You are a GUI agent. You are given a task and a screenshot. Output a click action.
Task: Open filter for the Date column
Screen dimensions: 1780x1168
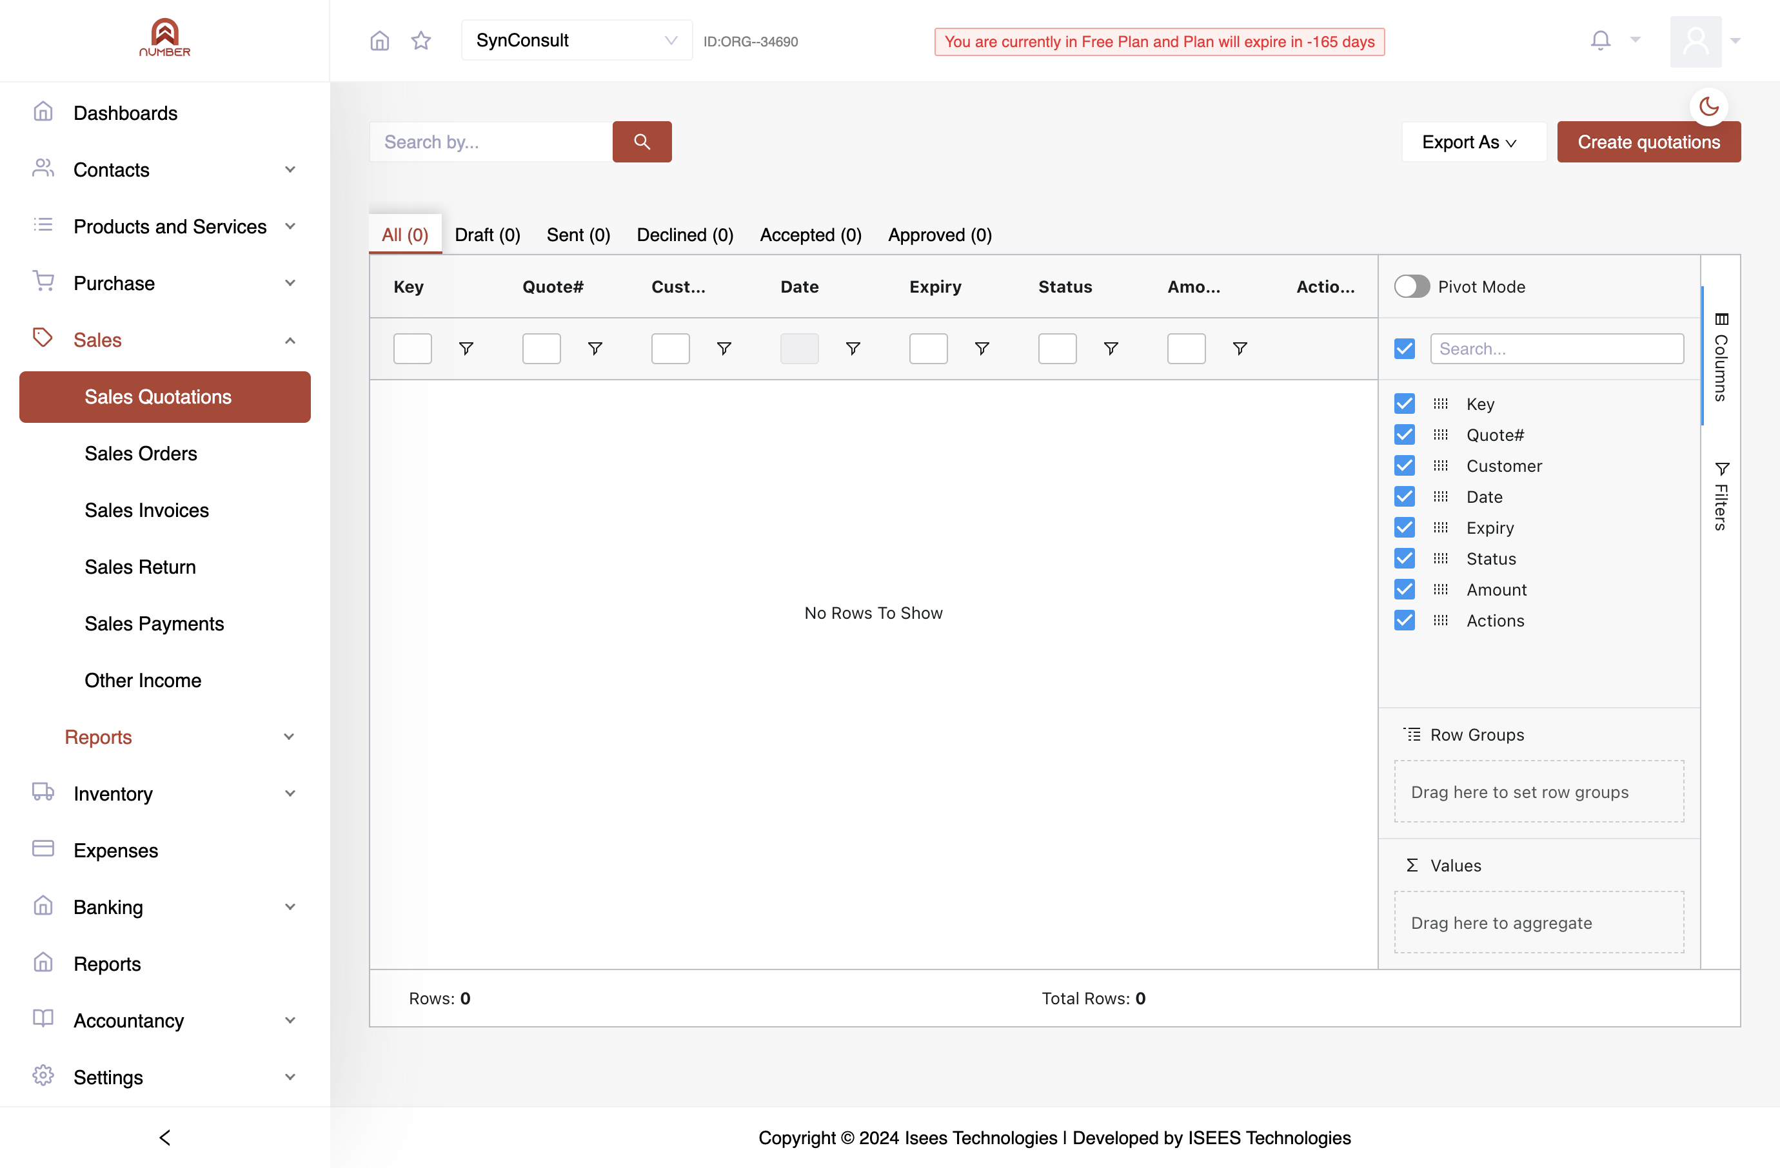pyautogui.click(x=853, y=348)
